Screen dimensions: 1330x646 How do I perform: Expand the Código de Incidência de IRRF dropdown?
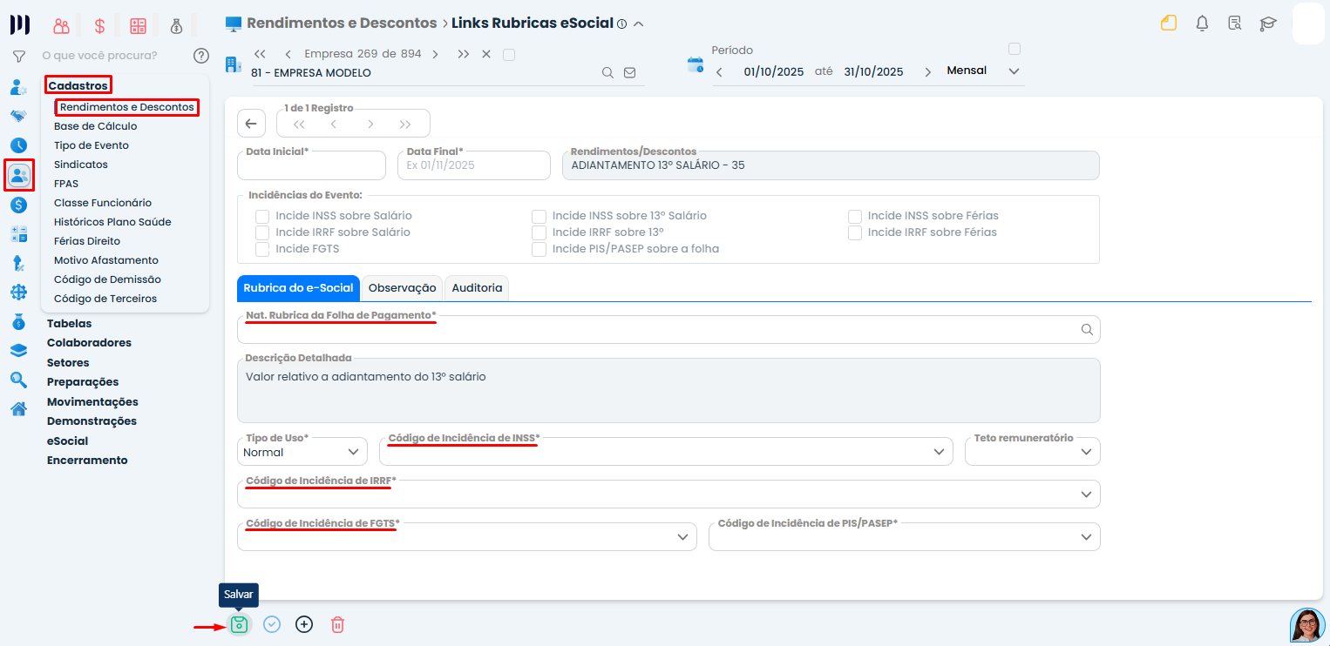tap(1086, 494)
